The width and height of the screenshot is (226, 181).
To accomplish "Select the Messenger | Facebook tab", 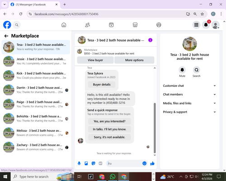I will click(34, 5).
